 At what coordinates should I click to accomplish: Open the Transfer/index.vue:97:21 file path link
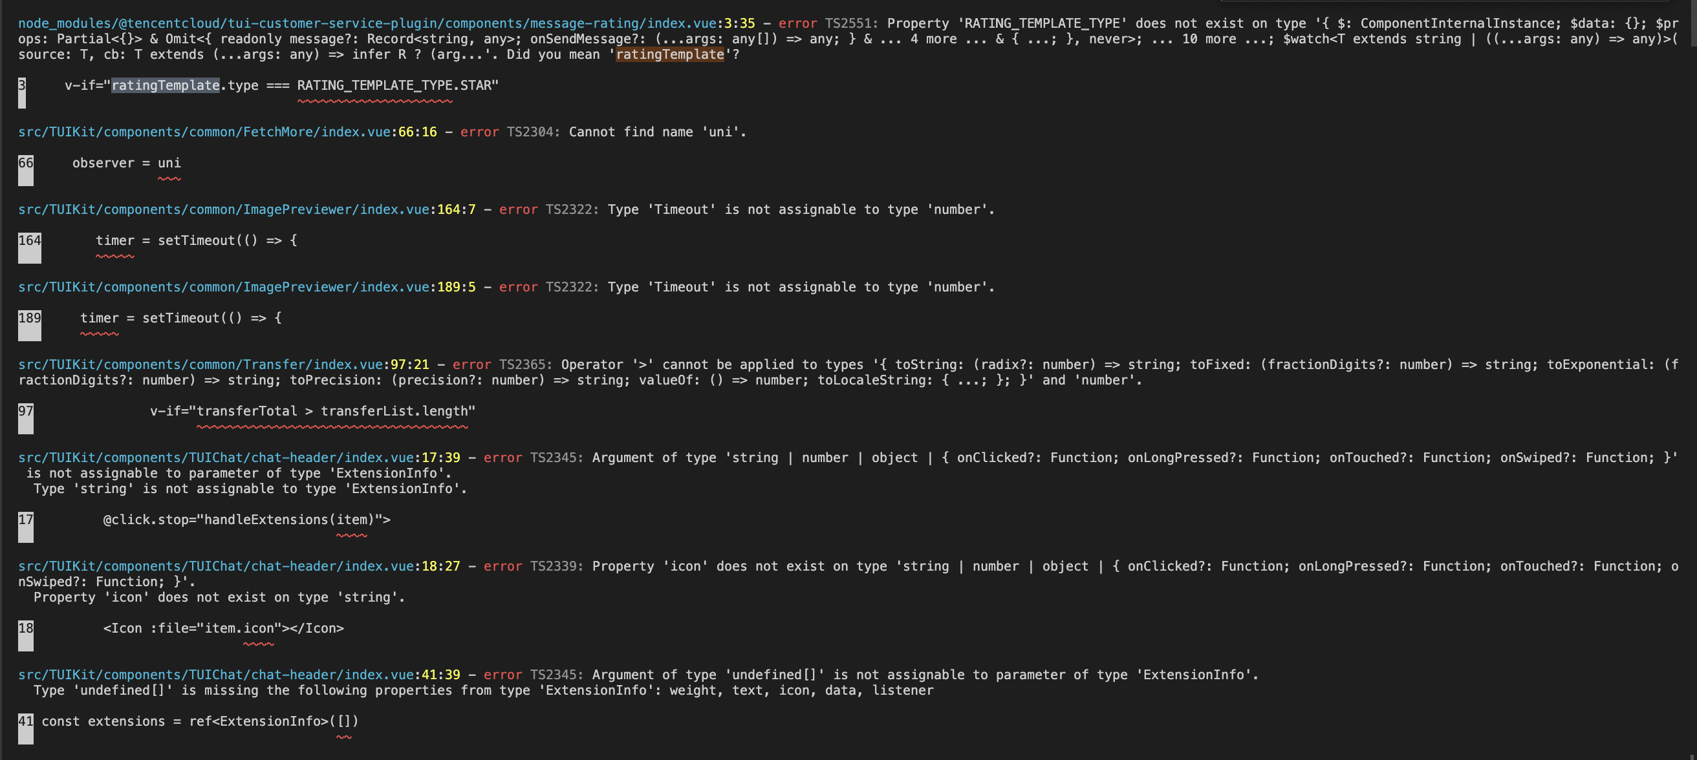pyautogui.click(x=223, y=364)
